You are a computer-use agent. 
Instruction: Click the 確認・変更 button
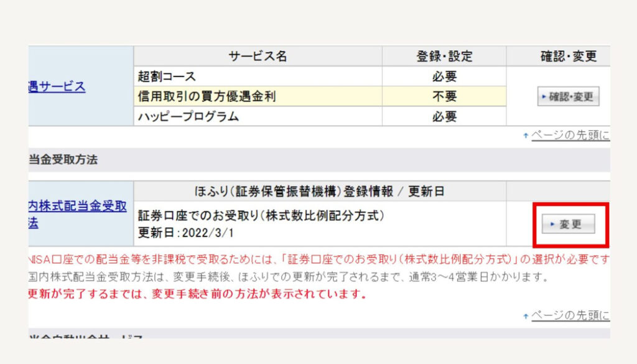pos(568,96)
